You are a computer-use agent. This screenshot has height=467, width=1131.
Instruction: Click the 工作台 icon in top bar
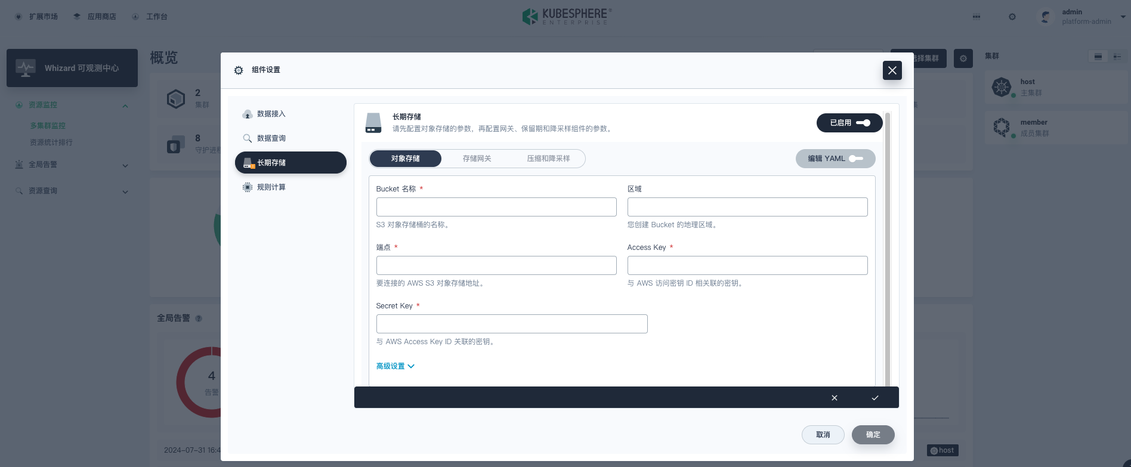point(135,17)
